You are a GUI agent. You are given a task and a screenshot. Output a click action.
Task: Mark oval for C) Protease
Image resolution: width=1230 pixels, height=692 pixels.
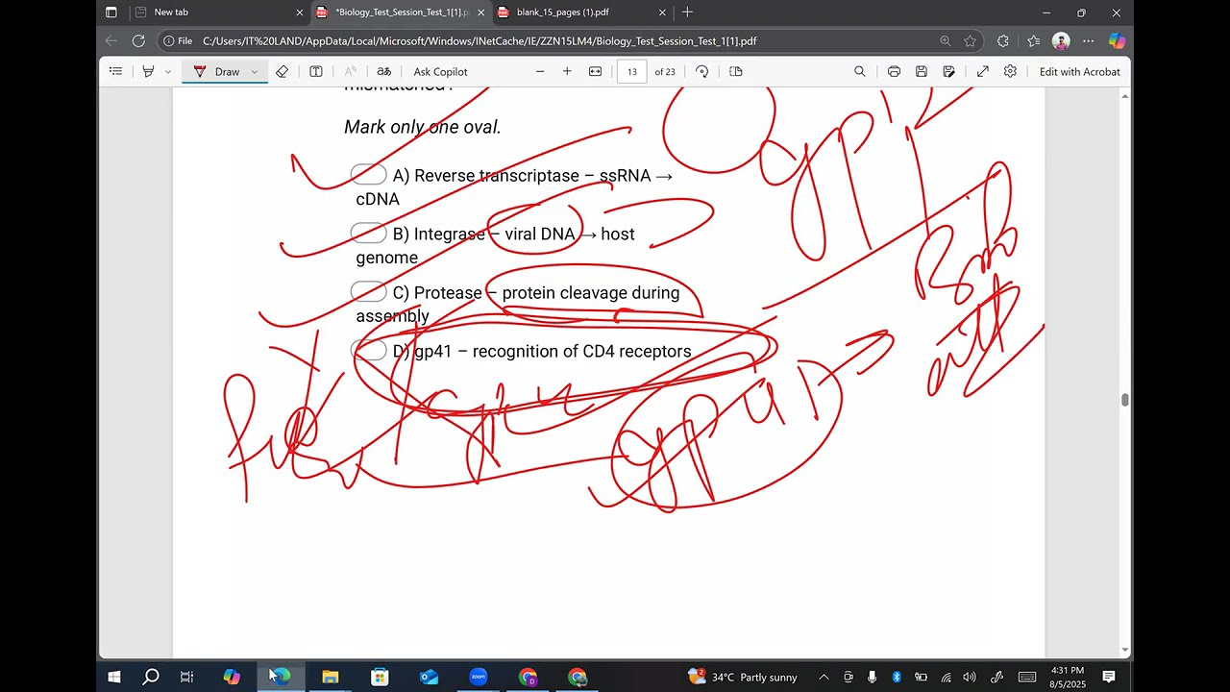coord(369,292)
